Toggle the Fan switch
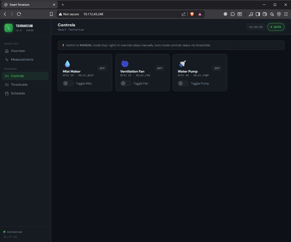 (x=125, y=83)
